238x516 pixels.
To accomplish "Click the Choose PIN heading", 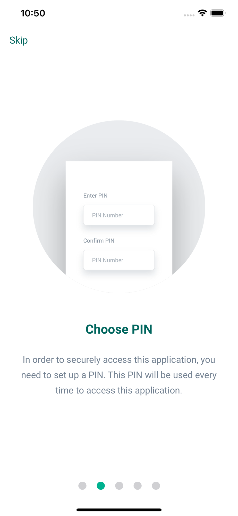I will (119, 329).
